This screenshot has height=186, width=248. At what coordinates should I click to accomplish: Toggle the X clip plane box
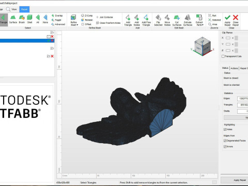coord(228,38)
